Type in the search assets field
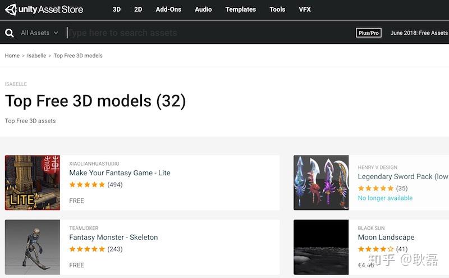The width and height of the screenshot is (449, 278). tap(208, 33)
